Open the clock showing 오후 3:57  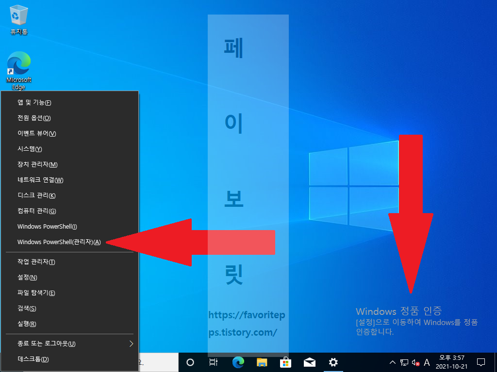pyautogui.click(x=452, y=362)
